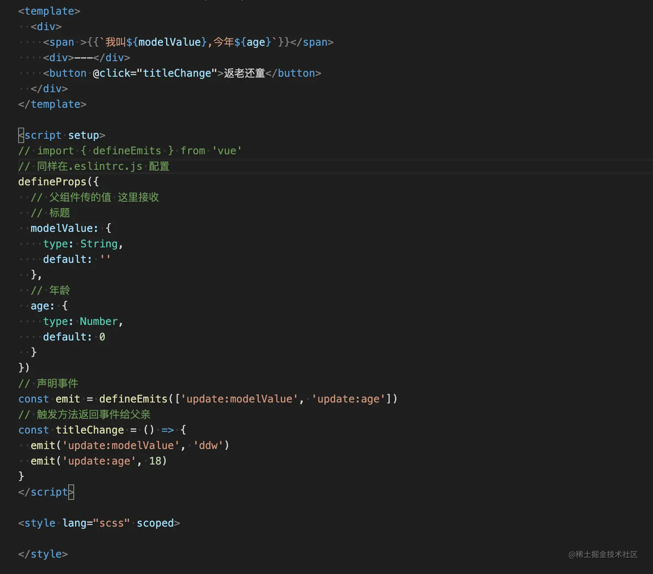Click the <script setup> opening tag
The image size is (653, 574).
62,136
